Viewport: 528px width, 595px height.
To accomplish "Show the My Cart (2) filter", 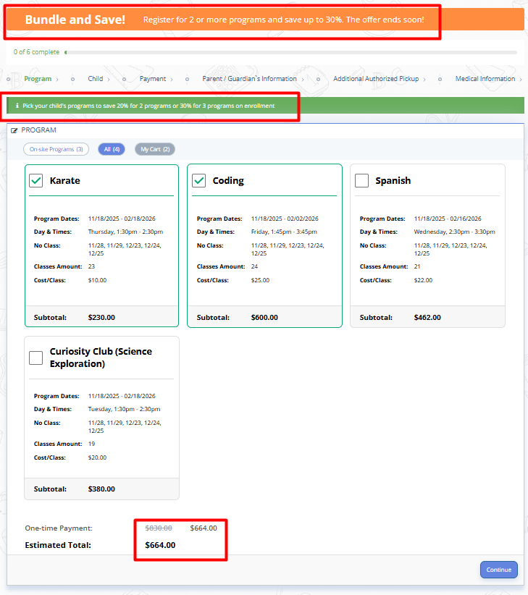I will click(155, 149).
